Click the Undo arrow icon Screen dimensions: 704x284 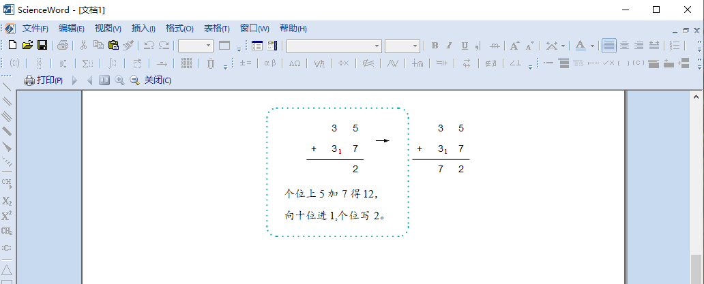(x=149, y=45)
